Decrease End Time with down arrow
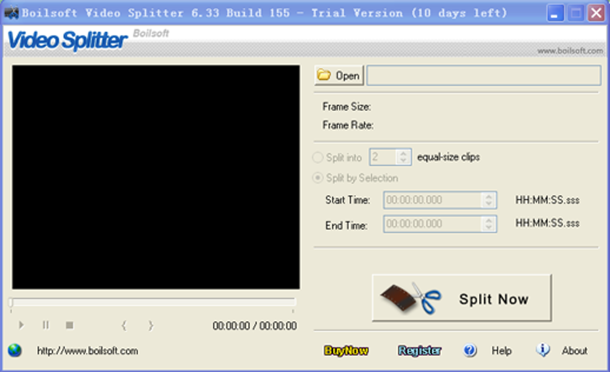The image size is (610, 372). click(489, 228)
